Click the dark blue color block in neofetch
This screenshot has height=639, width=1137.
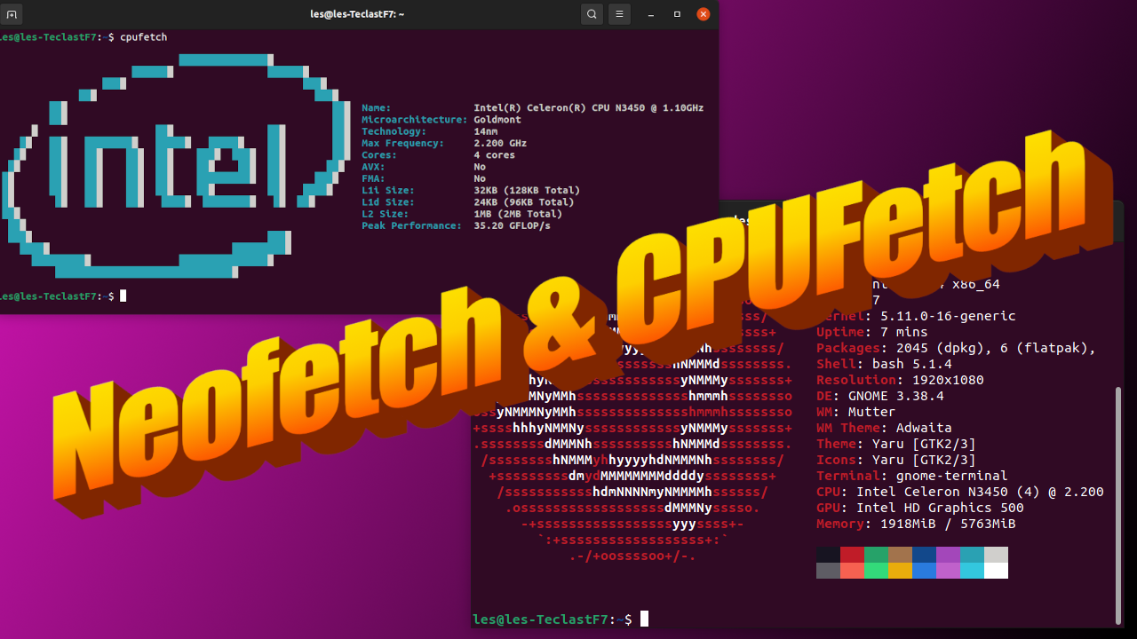click(924, 554)
